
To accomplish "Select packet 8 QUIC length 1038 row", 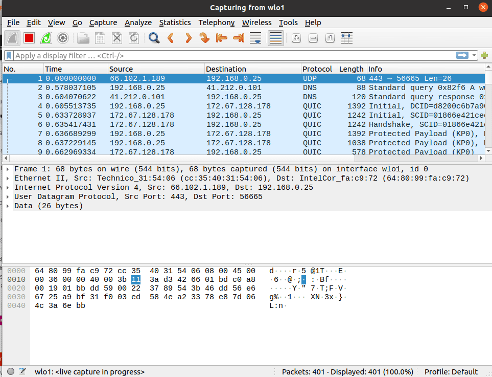I will (244, 143).
